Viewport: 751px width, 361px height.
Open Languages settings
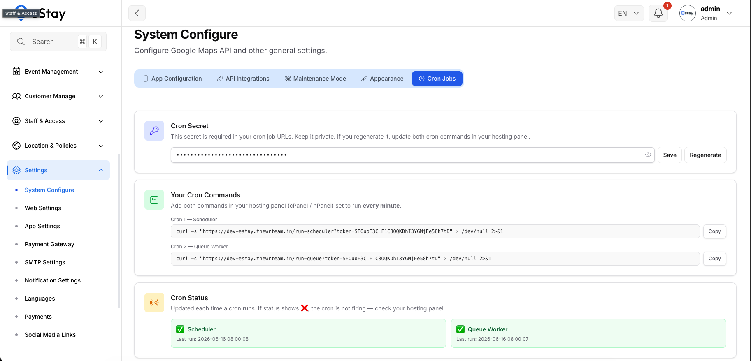[40, 299]
